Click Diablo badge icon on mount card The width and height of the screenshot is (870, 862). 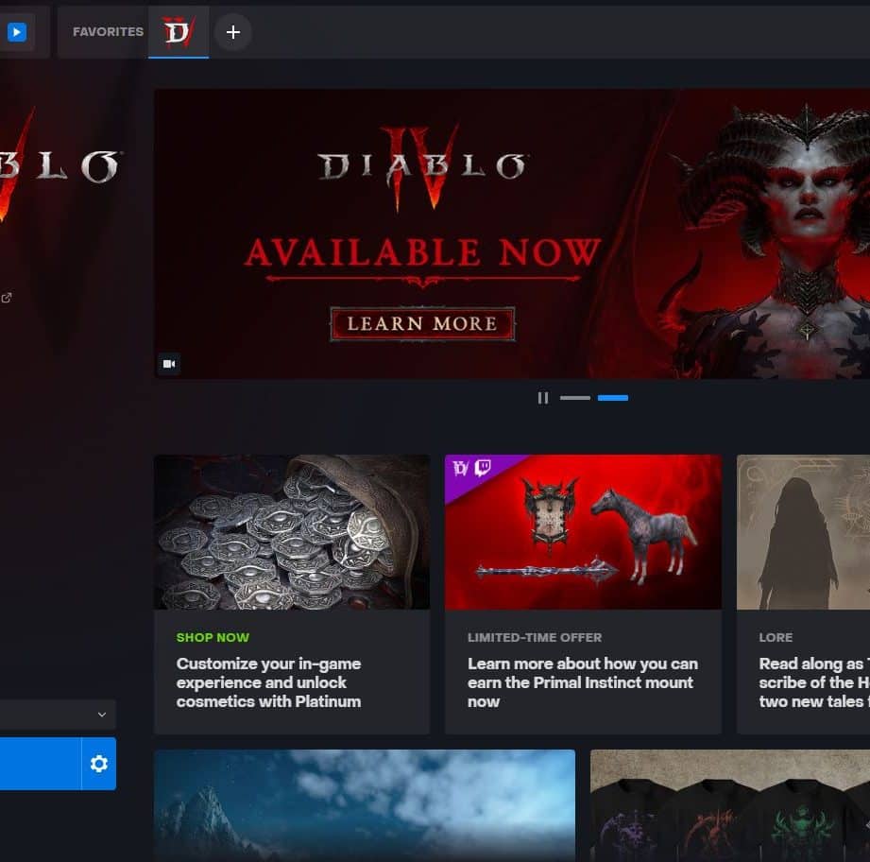click(461, 469)
